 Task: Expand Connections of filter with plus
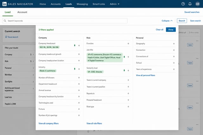tap(174, 56)
